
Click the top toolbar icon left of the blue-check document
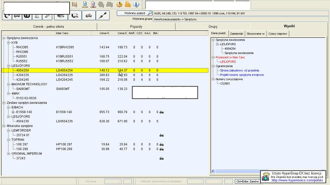click(74, 4)
